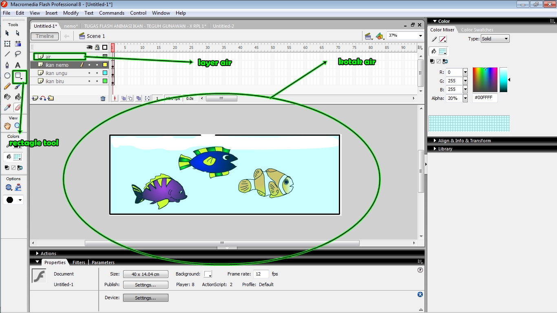Select the Ink Bottle tool

[7, 97]
